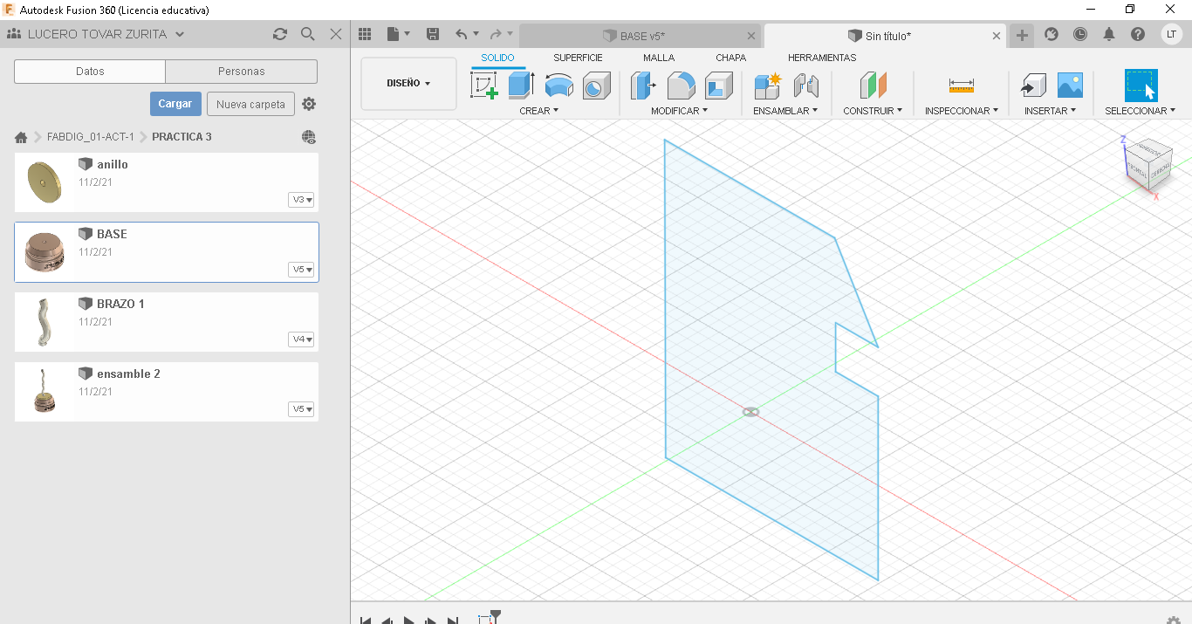This screenshot has width=1192, height=624.
Task: Open the anillo thumbnail
Action: (x=45, y=182)
